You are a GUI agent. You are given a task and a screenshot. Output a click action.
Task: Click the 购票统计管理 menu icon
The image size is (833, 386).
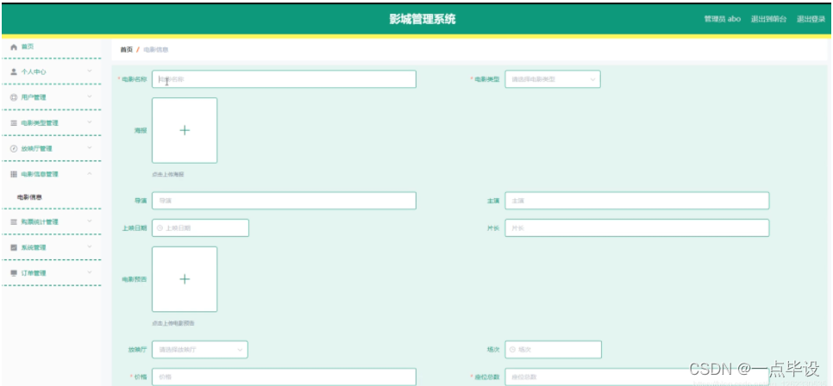tap(15, 222)
